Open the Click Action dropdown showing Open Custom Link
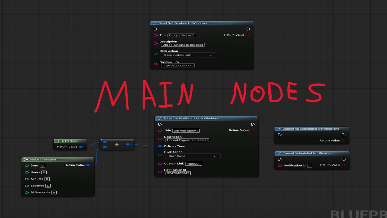Image resolution: width=387 pixels, height=218 pixels. pos(188,55)
